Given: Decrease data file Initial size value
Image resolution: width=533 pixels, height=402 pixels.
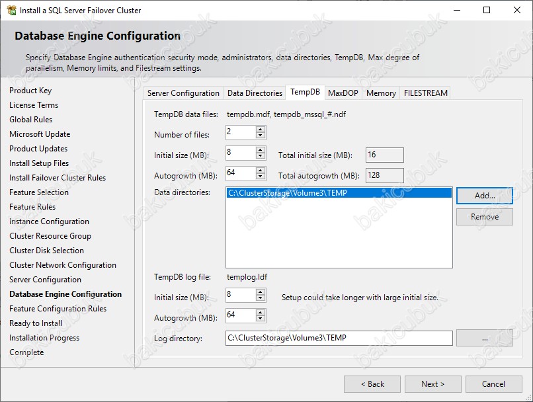Looking at the screenshot, I should 261,155.
